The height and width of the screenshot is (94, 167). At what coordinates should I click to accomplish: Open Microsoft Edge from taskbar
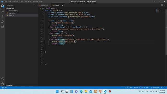(x=81, y=91)
